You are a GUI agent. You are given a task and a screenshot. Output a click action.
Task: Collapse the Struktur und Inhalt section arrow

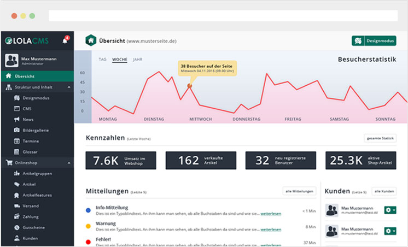(69, 87)
